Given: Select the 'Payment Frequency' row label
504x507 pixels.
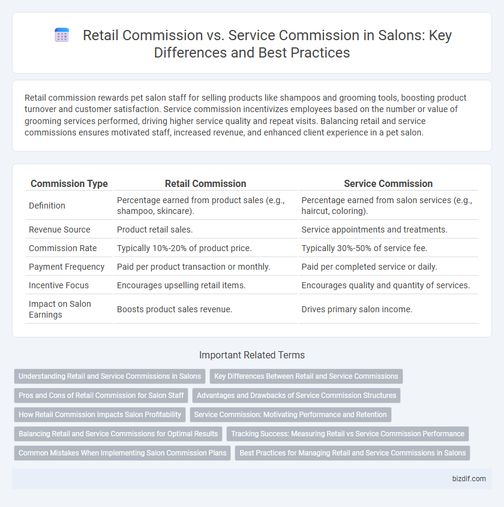Looking at the screenshot, I should 67,267.
